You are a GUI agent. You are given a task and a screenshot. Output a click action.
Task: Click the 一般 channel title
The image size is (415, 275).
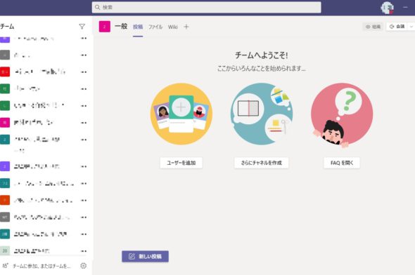coord(121,27)
